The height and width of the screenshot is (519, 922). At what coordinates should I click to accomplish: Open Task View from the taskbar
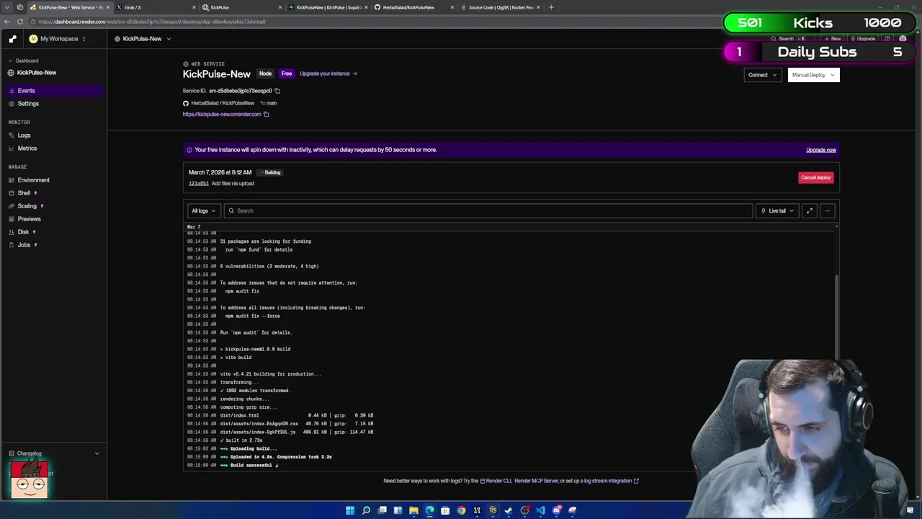pos(382,510)
